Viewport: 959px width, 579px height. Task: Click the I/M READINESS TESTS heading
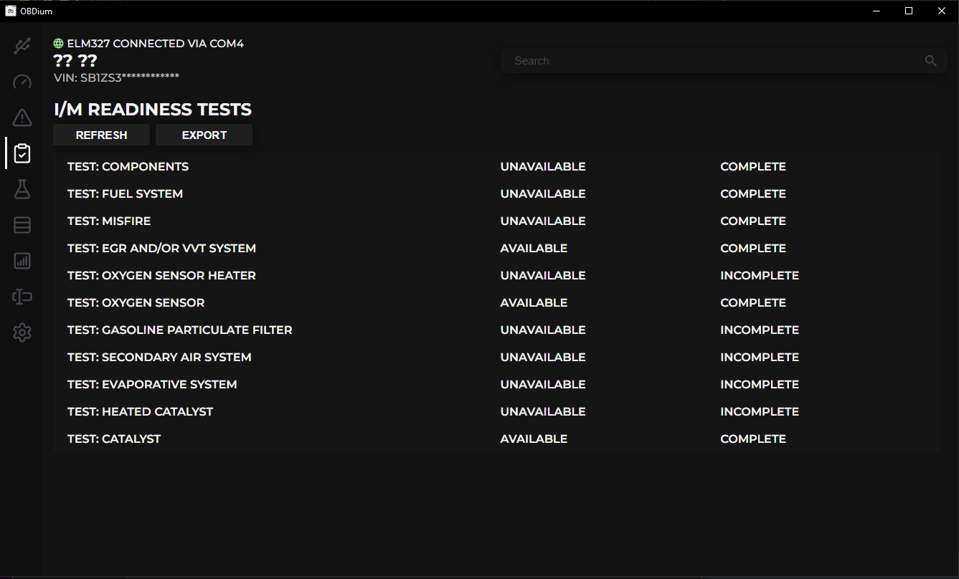click(153, 110)
